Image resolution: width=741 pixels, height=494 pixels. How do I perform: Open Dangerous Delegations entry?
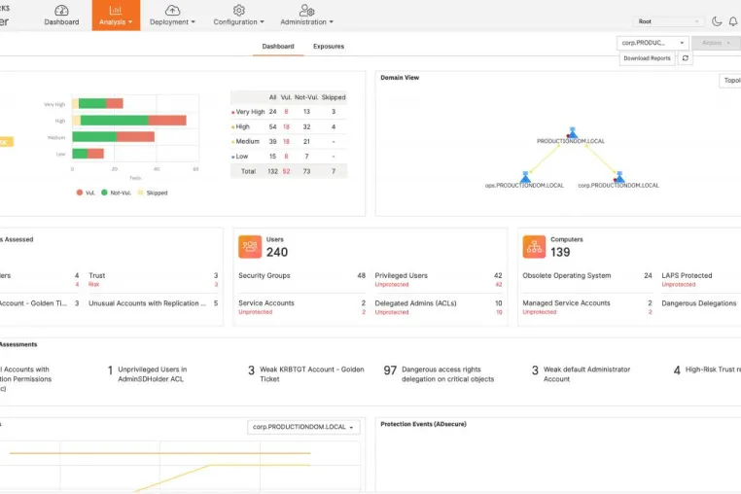(x=699, y=303)
